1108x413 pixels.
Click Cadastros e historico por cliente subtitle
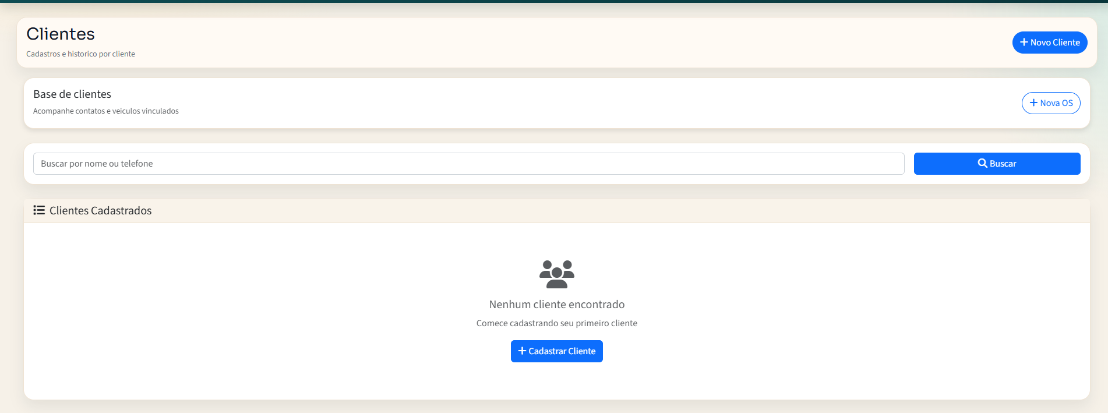tap(80, 54)
